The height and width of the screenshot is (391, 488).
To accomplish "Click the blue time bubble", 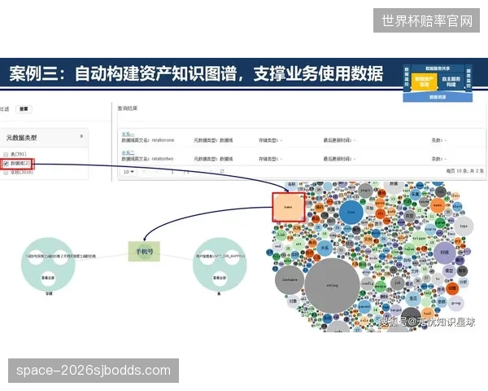I will pyautogui.click(x=351, y=212).
